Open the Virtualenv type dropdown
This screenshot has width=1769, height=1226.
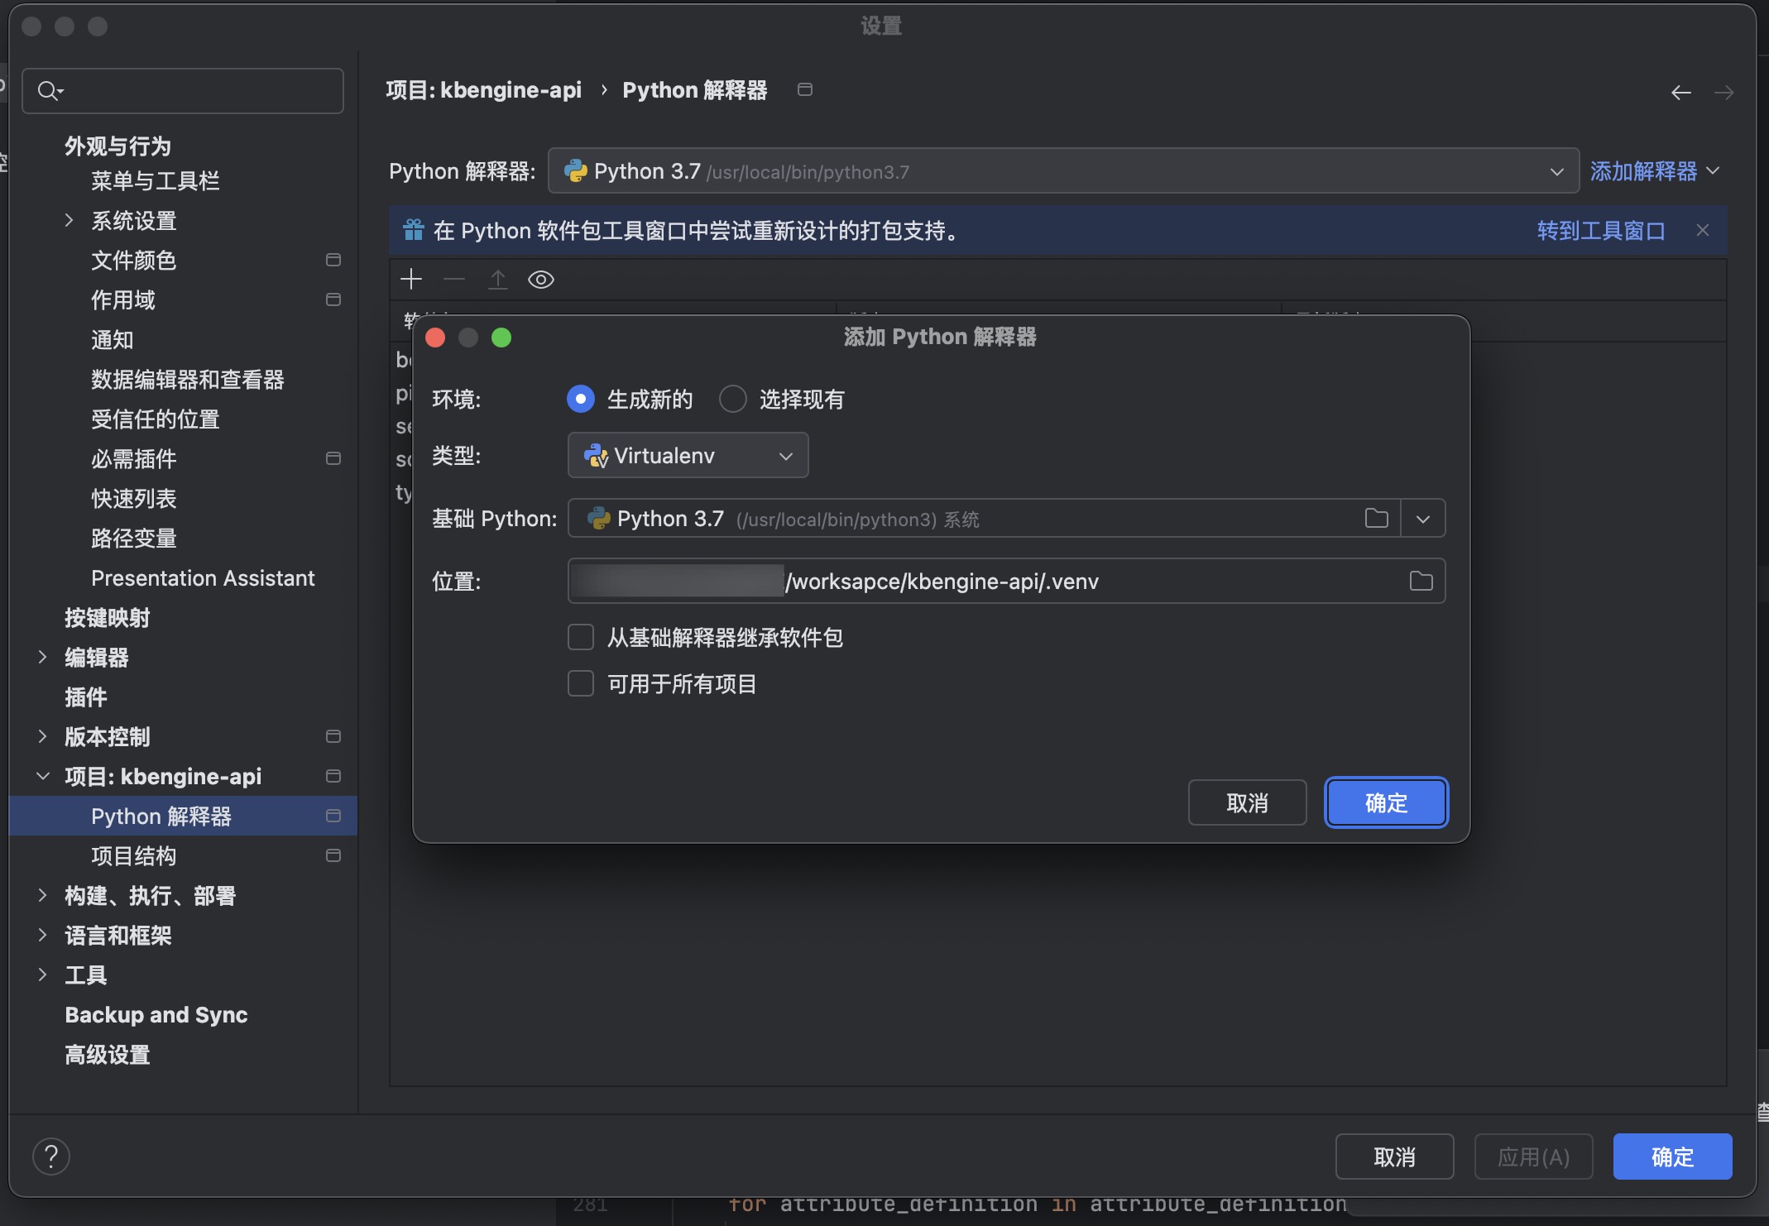click(688, 456)
